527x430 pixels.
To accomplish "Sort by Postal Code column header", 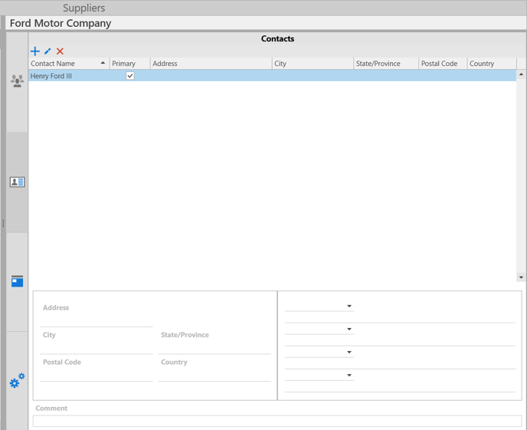I will pyautogui.click(x=443, y=64).
